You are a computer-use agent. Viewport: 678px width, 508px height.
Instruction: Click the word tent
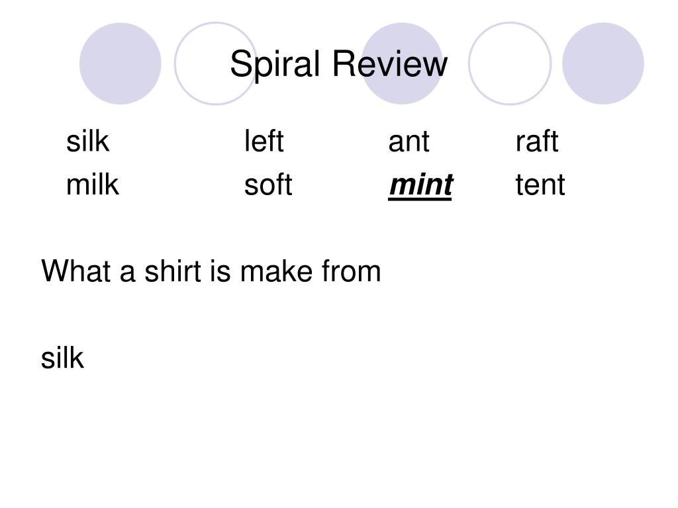540,185
